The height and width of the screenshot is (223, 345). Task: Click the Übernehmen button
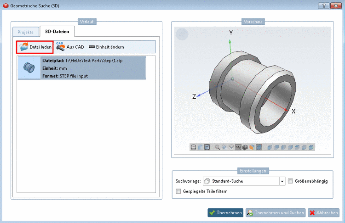pyautogui.click(x=225, y=212)
